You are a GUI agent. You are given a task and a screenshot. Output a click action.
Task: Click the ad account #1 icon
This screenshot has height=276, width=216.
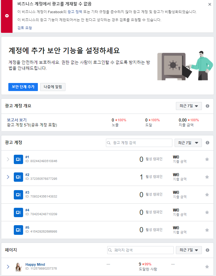tap(18, 159)
